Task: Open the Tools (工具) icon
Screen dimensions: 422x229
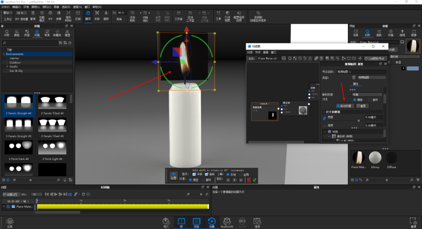Action: tap(218, 16)
